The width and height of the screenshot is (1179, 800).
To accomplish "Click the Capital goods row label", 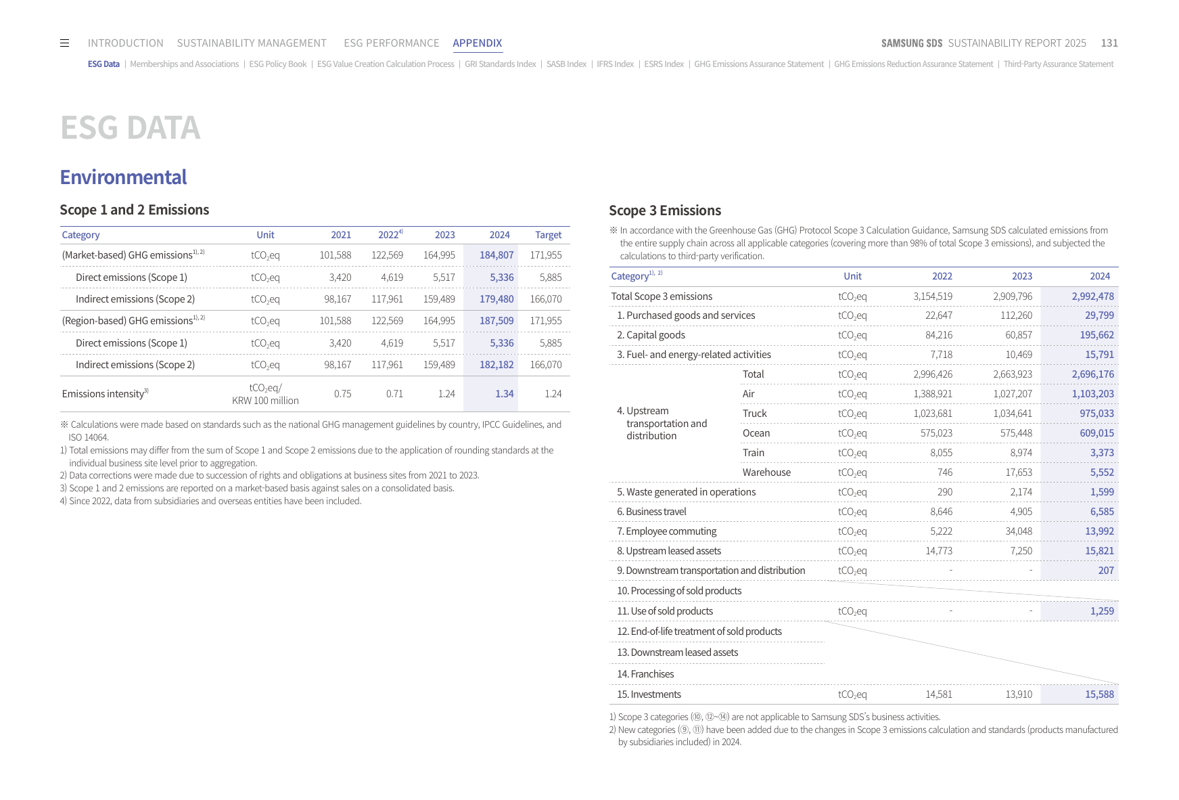I will pos(651,335).
